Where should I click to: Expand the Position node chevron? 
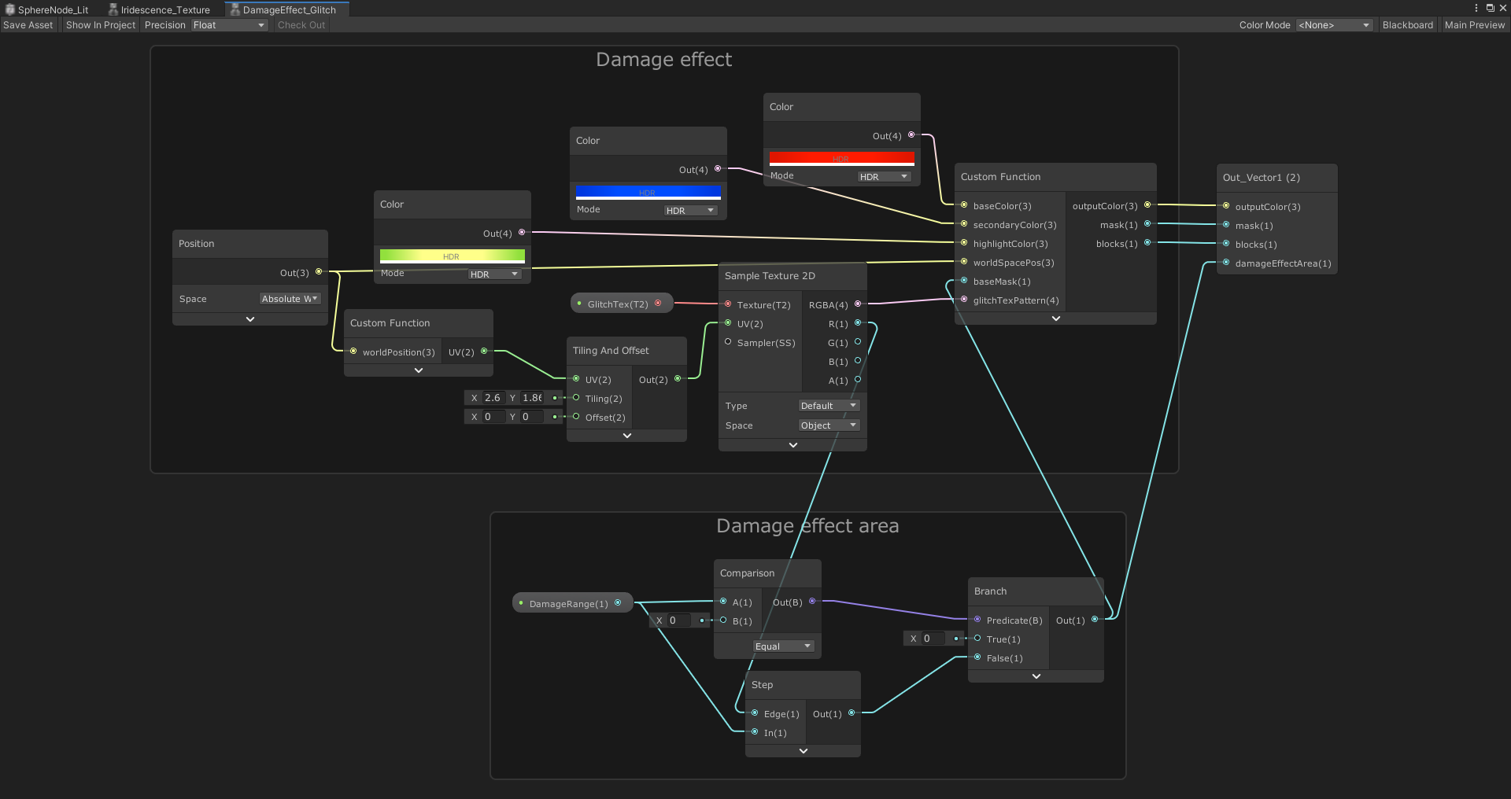pyautogui.click(x=250, y=319)
